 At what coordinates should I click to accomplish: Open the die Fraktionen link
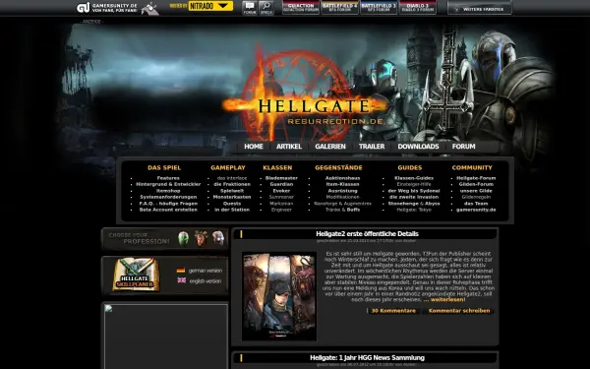[232, 185]
